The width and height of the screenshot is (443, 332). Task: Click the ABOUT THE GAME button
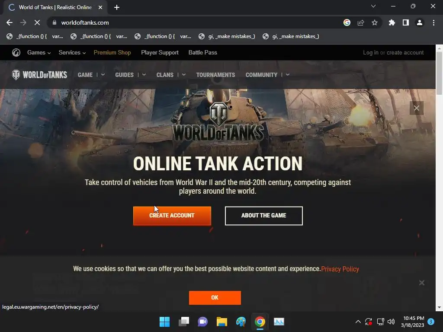263,216
